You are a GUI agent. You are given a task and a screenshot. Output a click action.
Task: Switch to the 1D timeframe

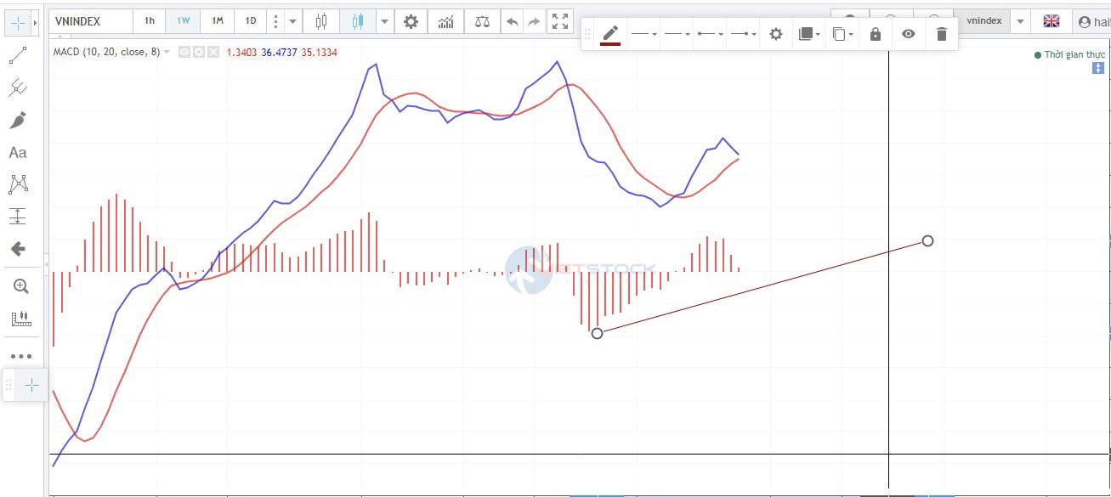click(x=251, y=21)
